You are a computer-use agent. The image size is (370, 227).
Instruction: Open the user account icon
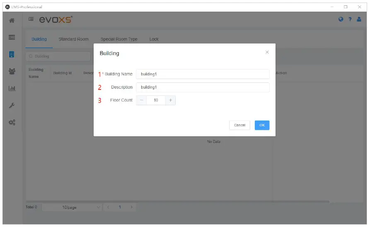[359, 19]
